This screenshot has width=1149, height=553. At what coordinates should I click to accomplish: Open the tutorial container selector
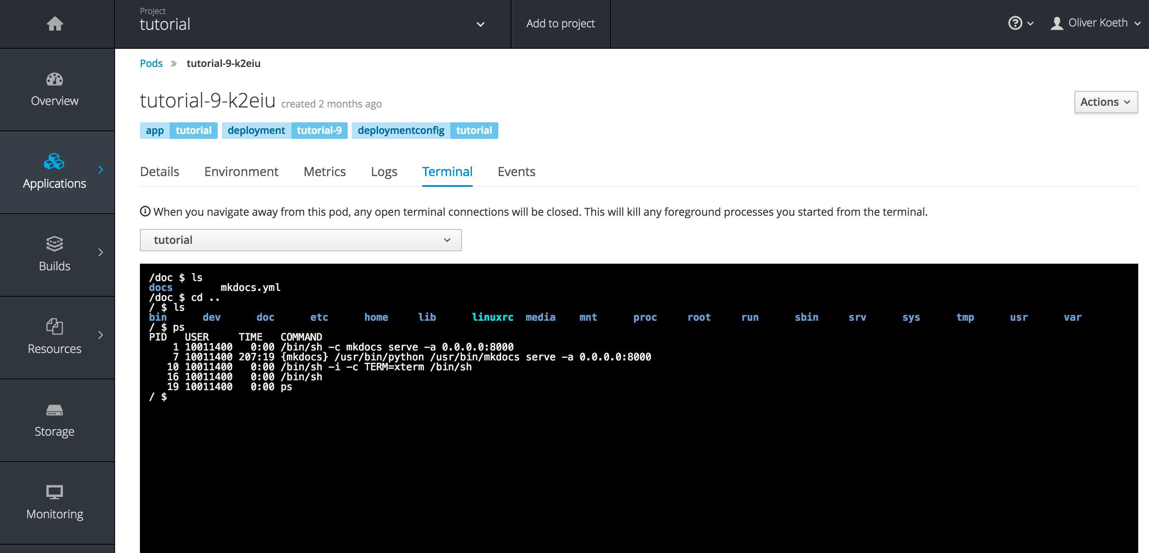tap(300, 240)
